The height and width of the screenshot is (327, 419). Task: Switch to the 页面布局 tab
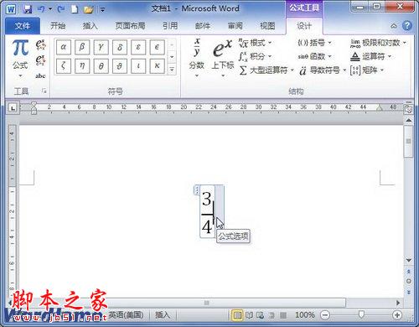(130, 26)
